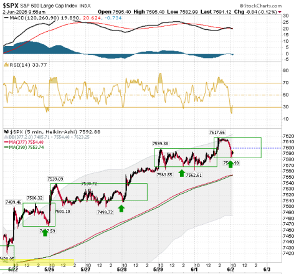Screen dimensions: 299x274
Task: Click the 7499.72 low price label
Action: pyautogui.click(x=105, y=212)
